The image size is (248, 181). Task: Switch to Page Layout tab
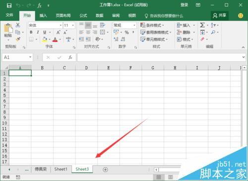[63, 15]
